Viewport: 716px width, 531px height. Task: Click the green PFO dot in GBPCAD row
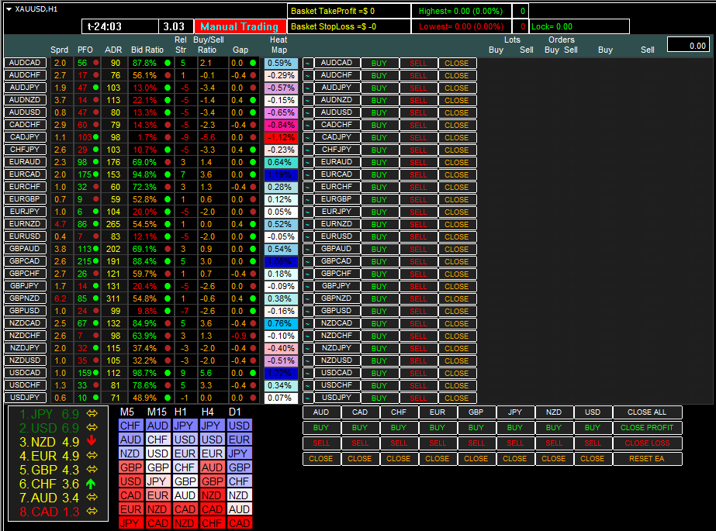[x=96, y=261]
